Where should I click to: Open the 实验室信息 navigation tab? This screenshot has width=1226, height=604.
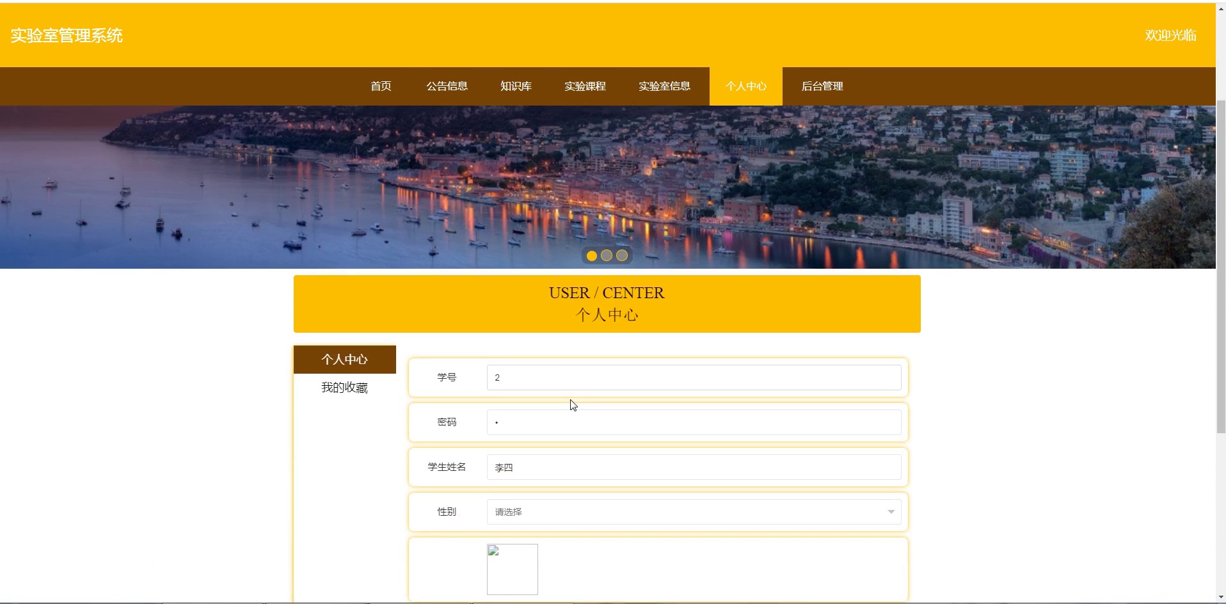[x=664, y=86]
